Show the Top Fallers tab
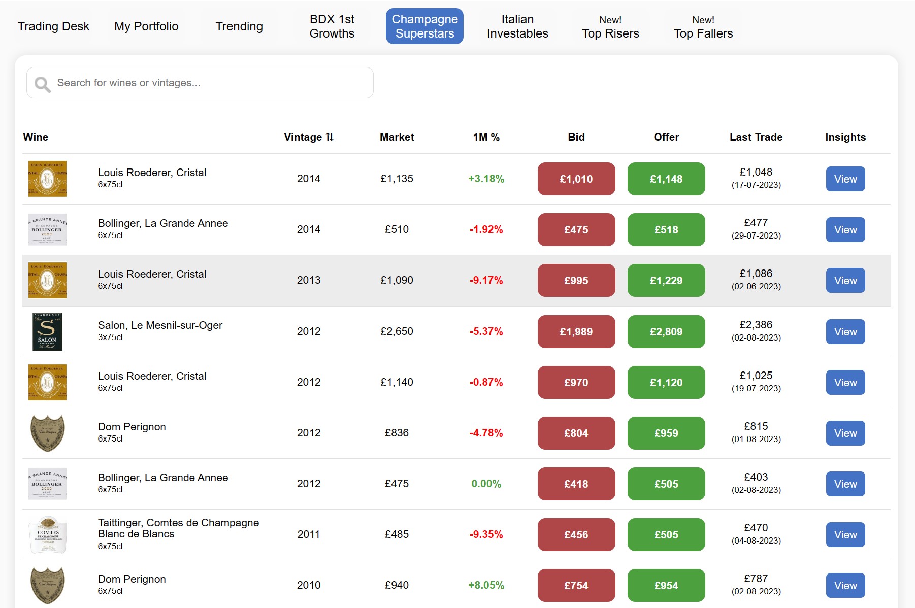This screenshot has width=915, height=608. [x=703, y=26]
